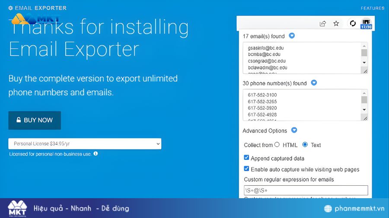Open the Email Exporter 17/30 extension icon

[x=366, y=24]
